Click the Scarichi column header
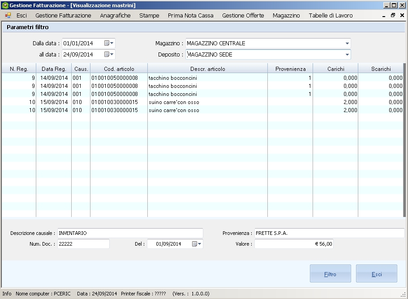408x299 pixels. pyautogui.click(x=381, y=69)
